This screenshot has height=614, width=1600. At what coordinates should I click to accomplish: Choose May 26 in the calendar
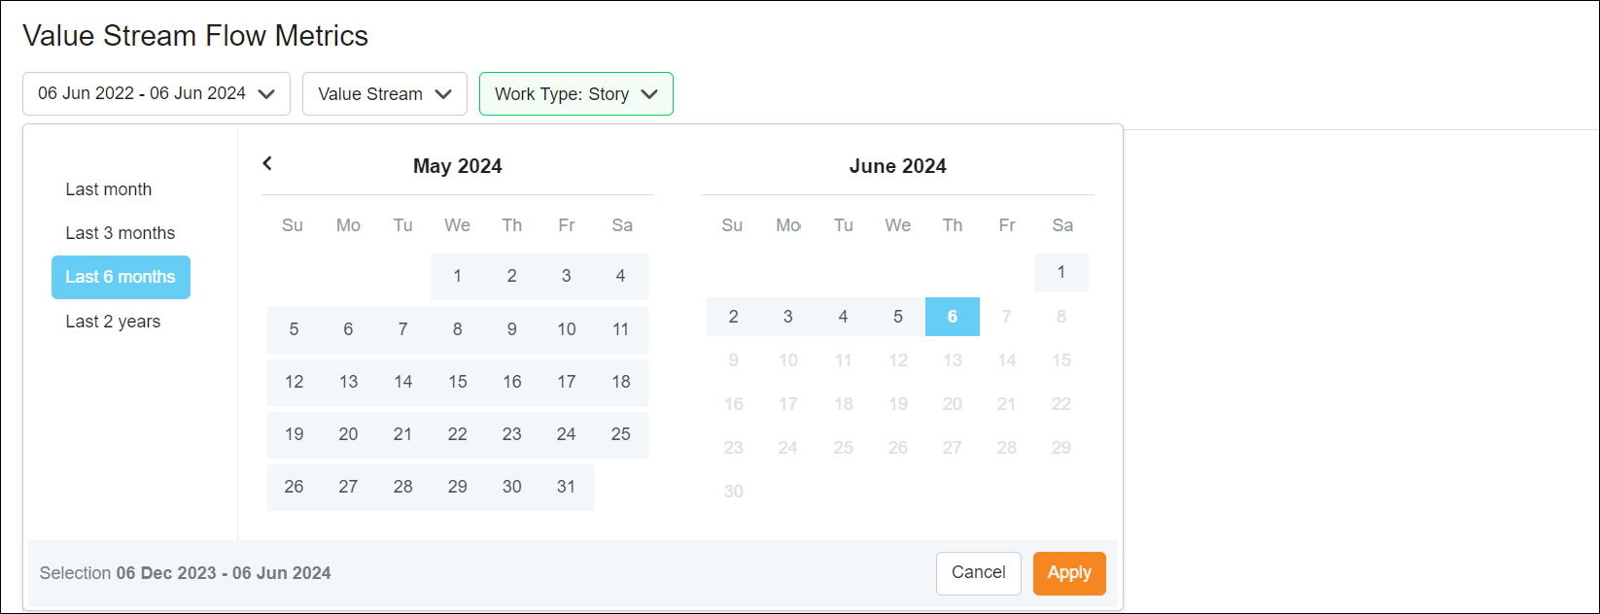point(295,487)
